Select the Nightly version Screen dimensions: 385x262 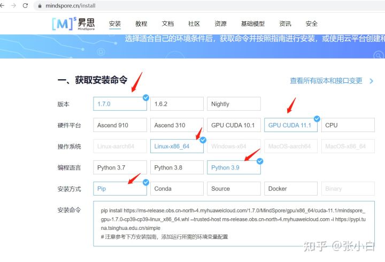[x=234, y=104]
